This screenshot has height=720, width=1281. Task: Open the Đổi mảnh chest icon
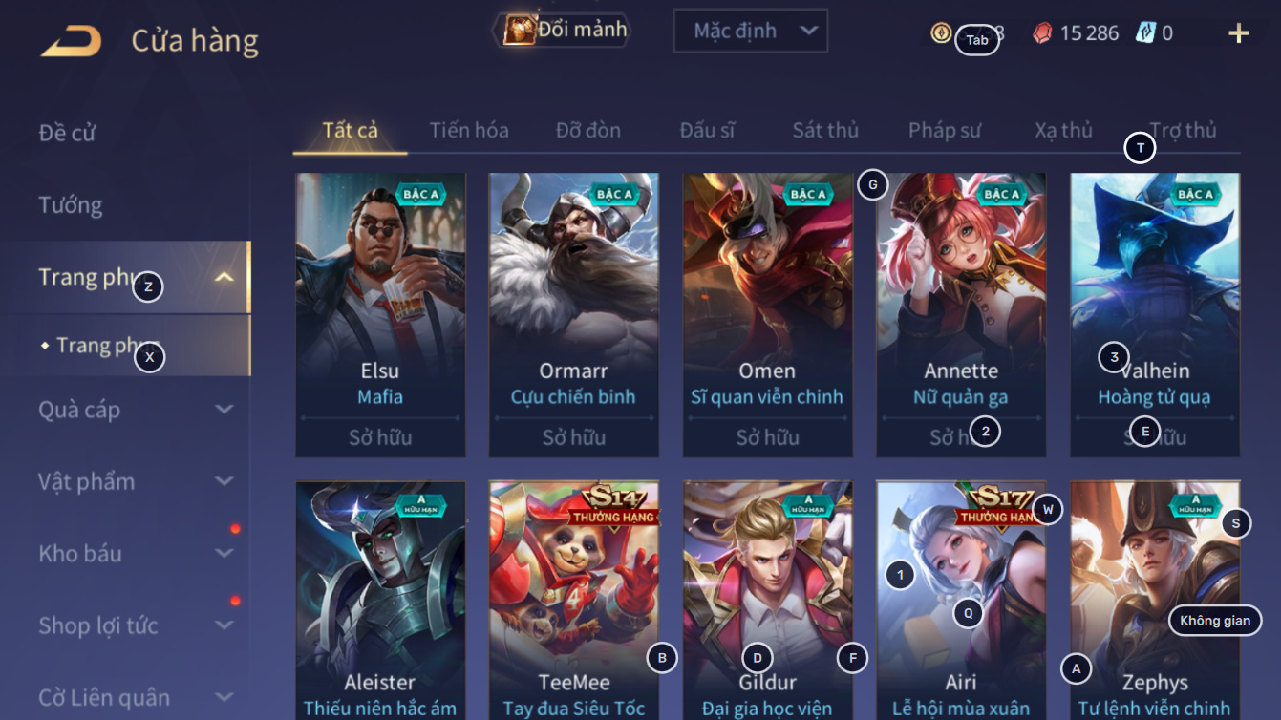point(519,31)
